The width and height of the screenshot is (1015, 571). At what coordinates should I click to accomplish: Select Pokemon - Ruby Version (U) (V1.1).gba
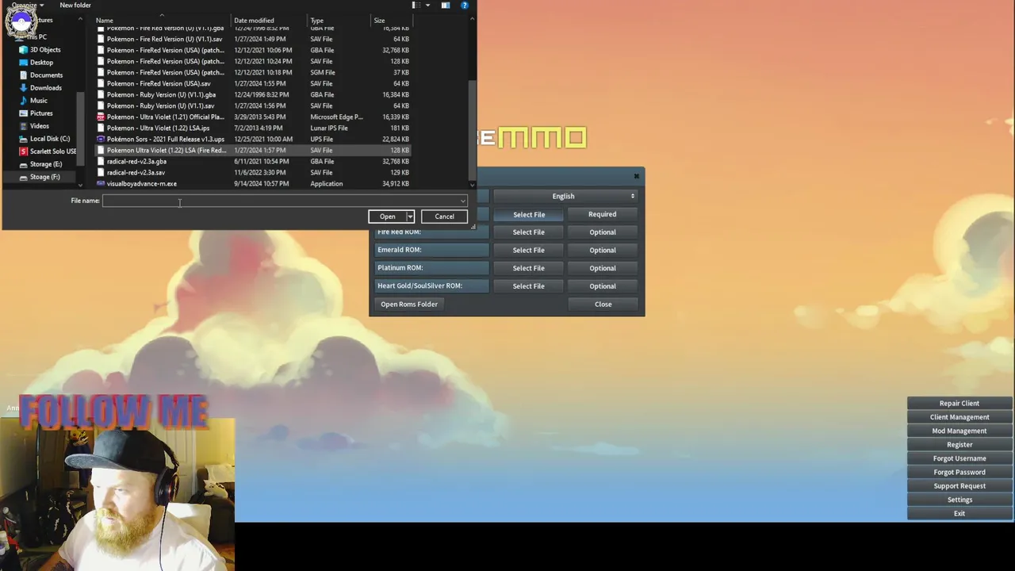[254, 94]
